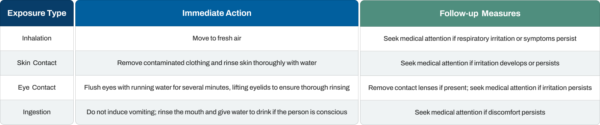Click the 'Remove contact lenses if present' cell

480,88
